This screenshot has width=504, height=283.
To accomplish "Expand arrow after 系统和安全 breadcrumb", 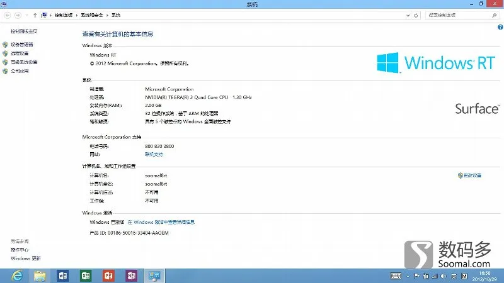I will point(107,15).
